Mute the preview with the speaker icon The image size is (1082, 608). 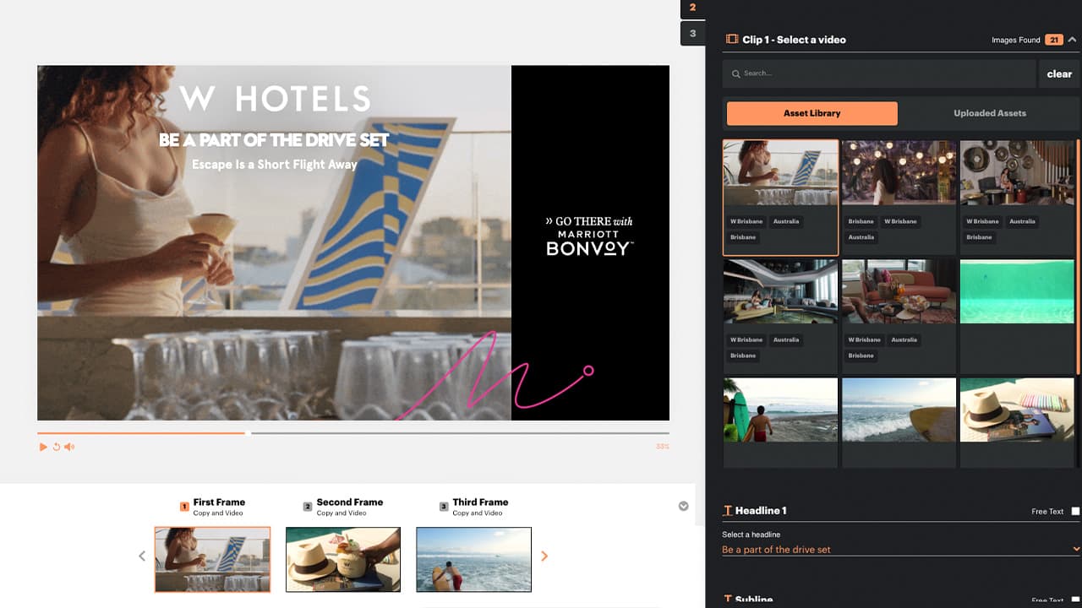point(69,447)
